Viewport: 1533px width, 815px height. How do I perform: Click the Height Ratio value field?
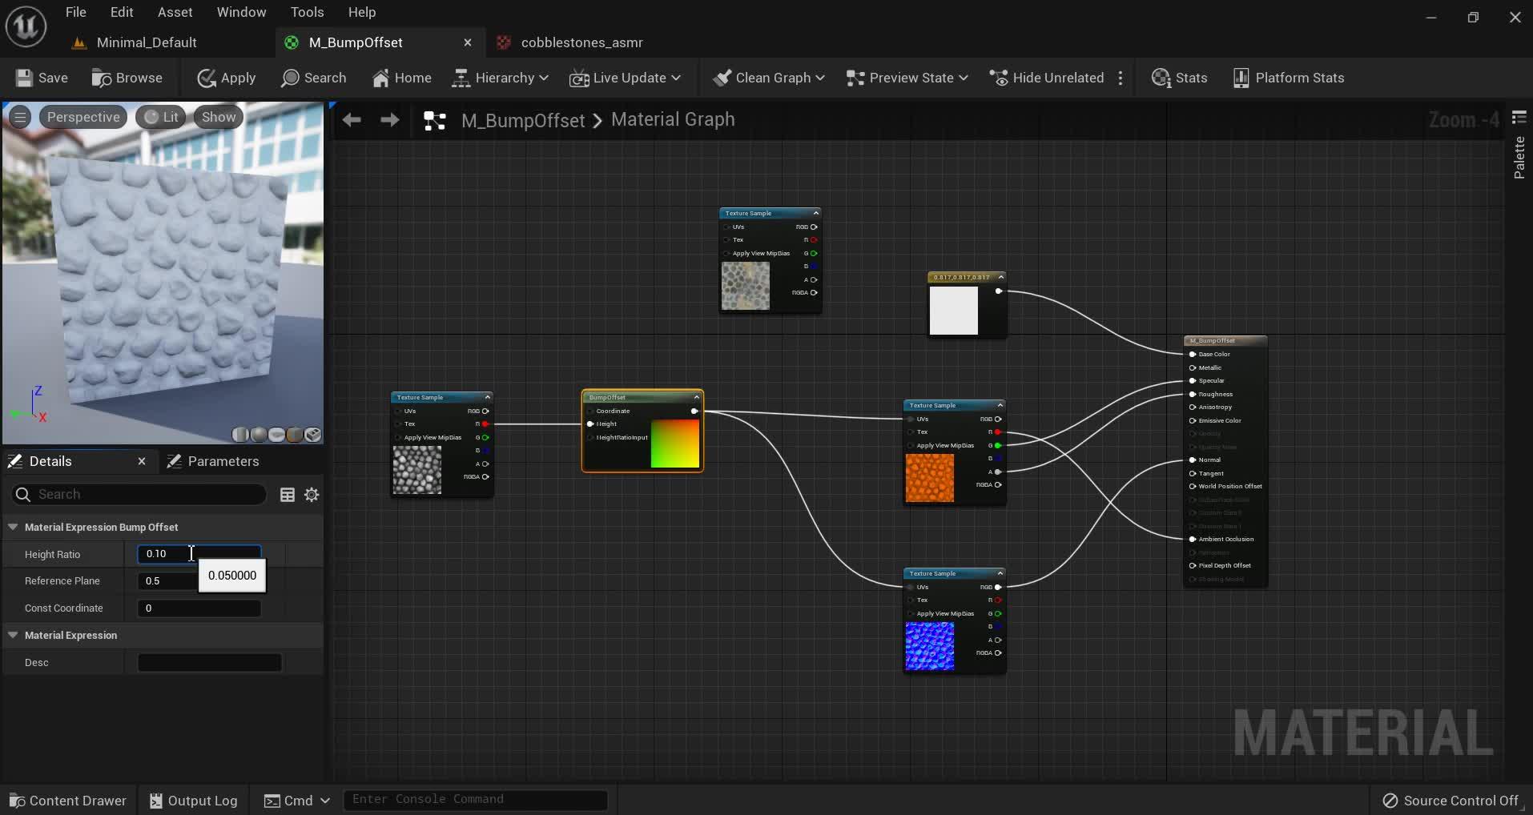(x=200, y=553)
